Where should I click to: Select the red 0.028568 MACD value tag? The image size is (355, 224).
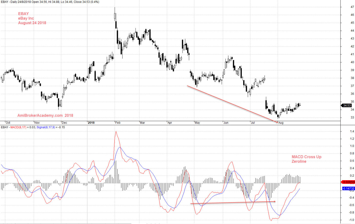(x=348, y=182)
